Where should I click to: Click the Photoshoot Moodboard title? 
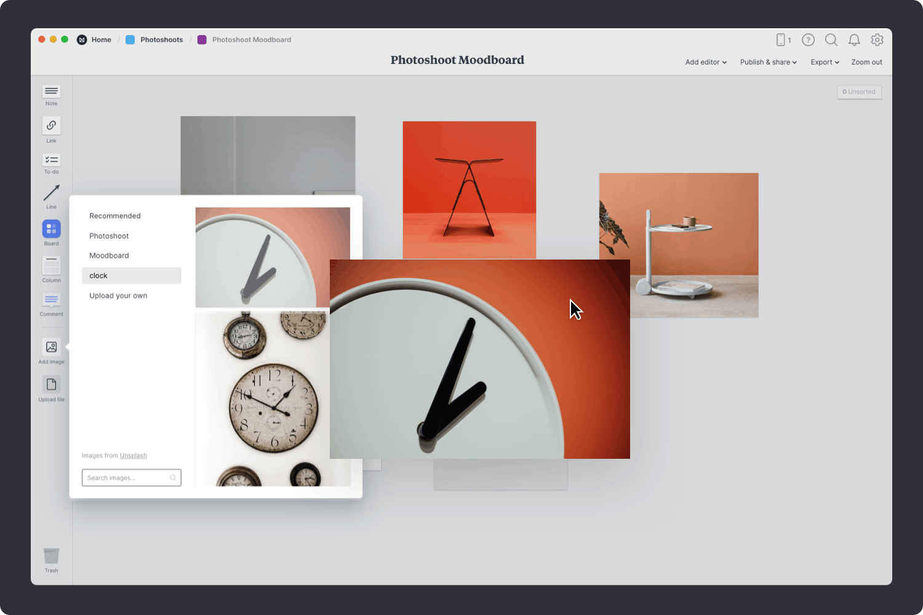[457, 60]
